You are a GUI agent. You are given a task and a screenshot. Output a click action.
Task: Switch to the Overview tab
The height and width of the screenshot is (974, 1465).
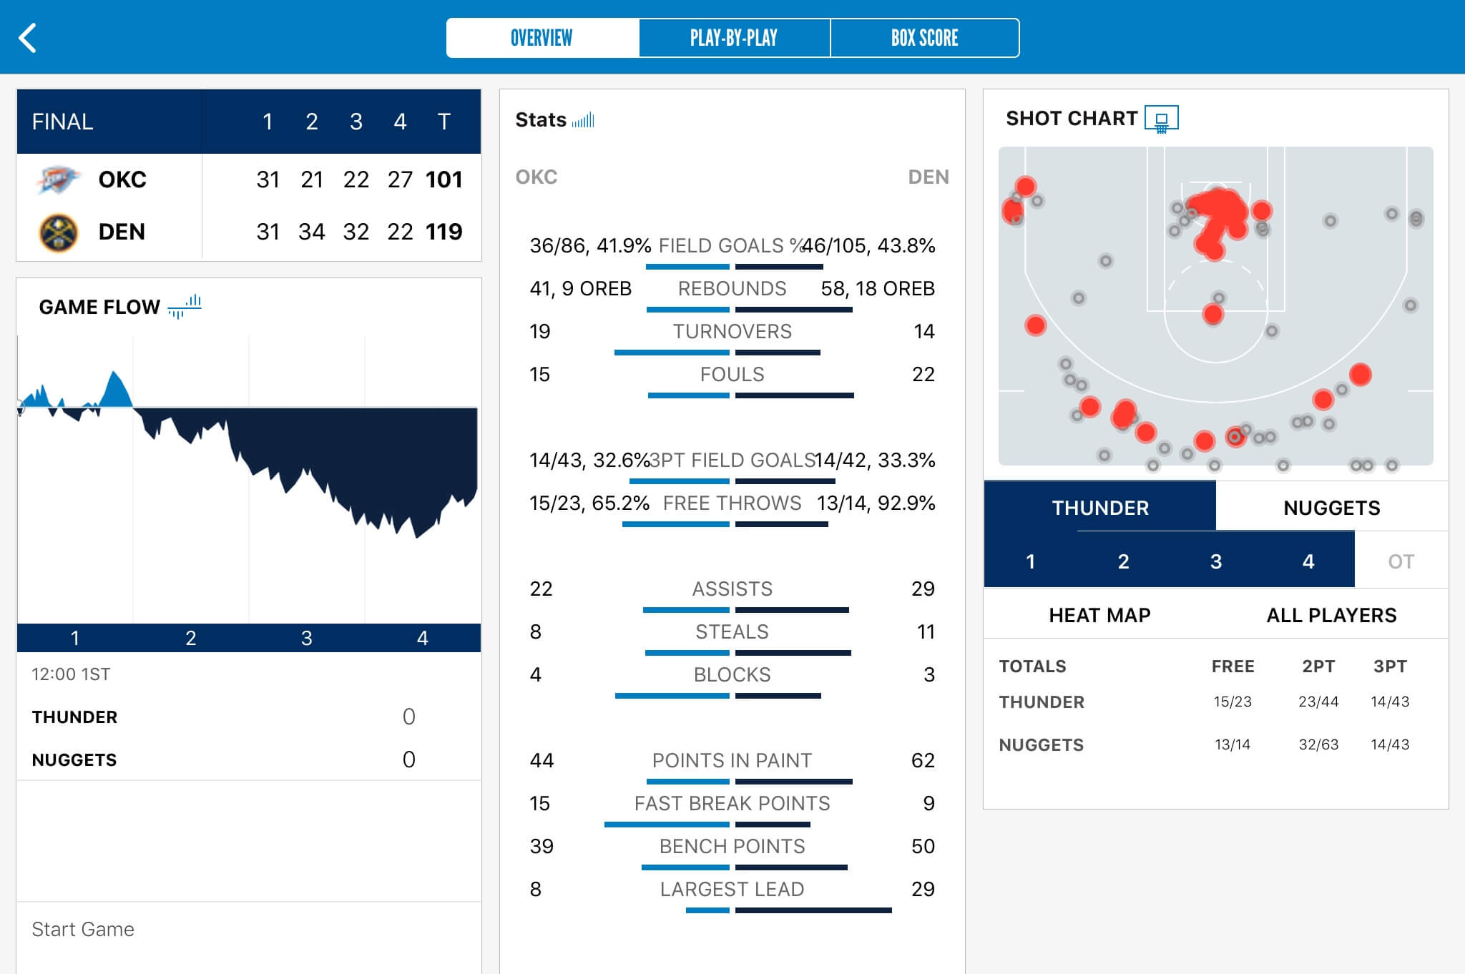tap(542, 38)
